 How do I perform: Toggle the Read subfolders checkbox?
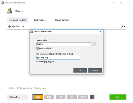38,48
